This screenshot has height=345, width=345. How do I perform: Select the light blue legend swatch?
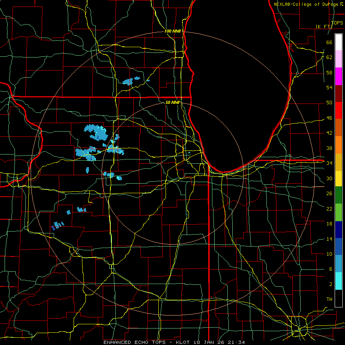[338, 264]
